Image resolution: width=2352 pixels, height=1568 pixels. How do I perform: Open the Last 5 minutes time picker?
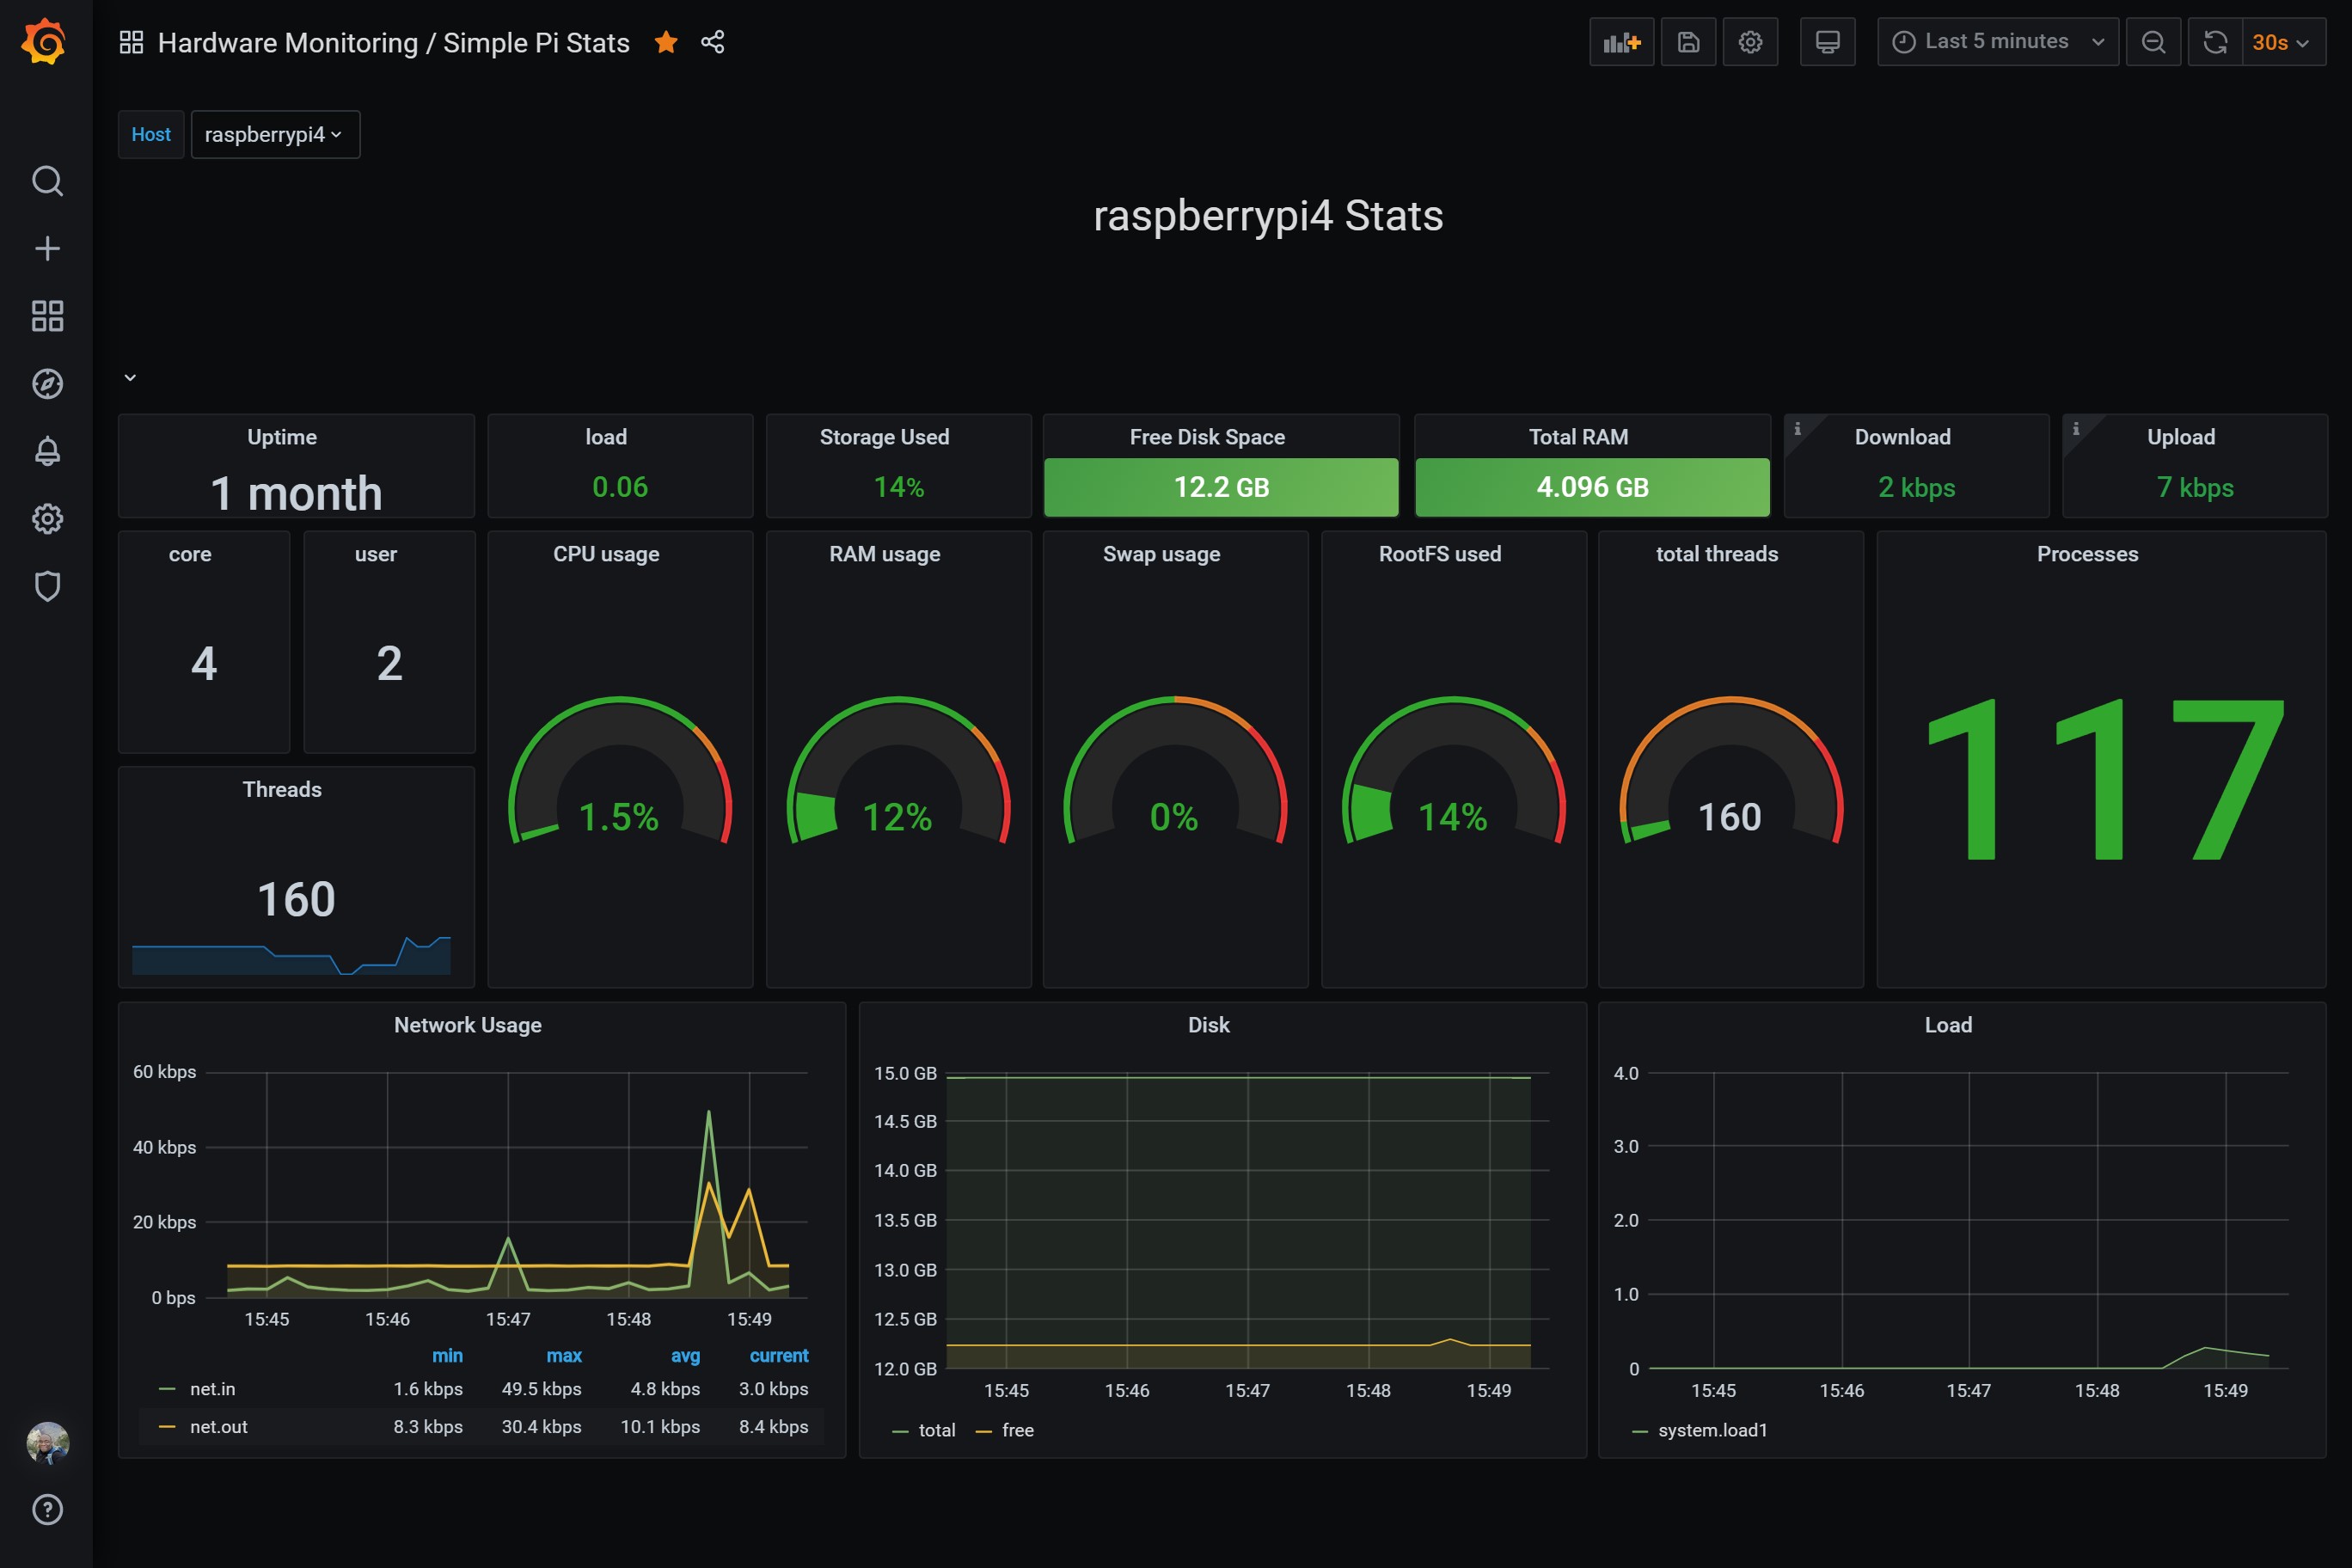pyautogui.click(x=1996, y=42)
